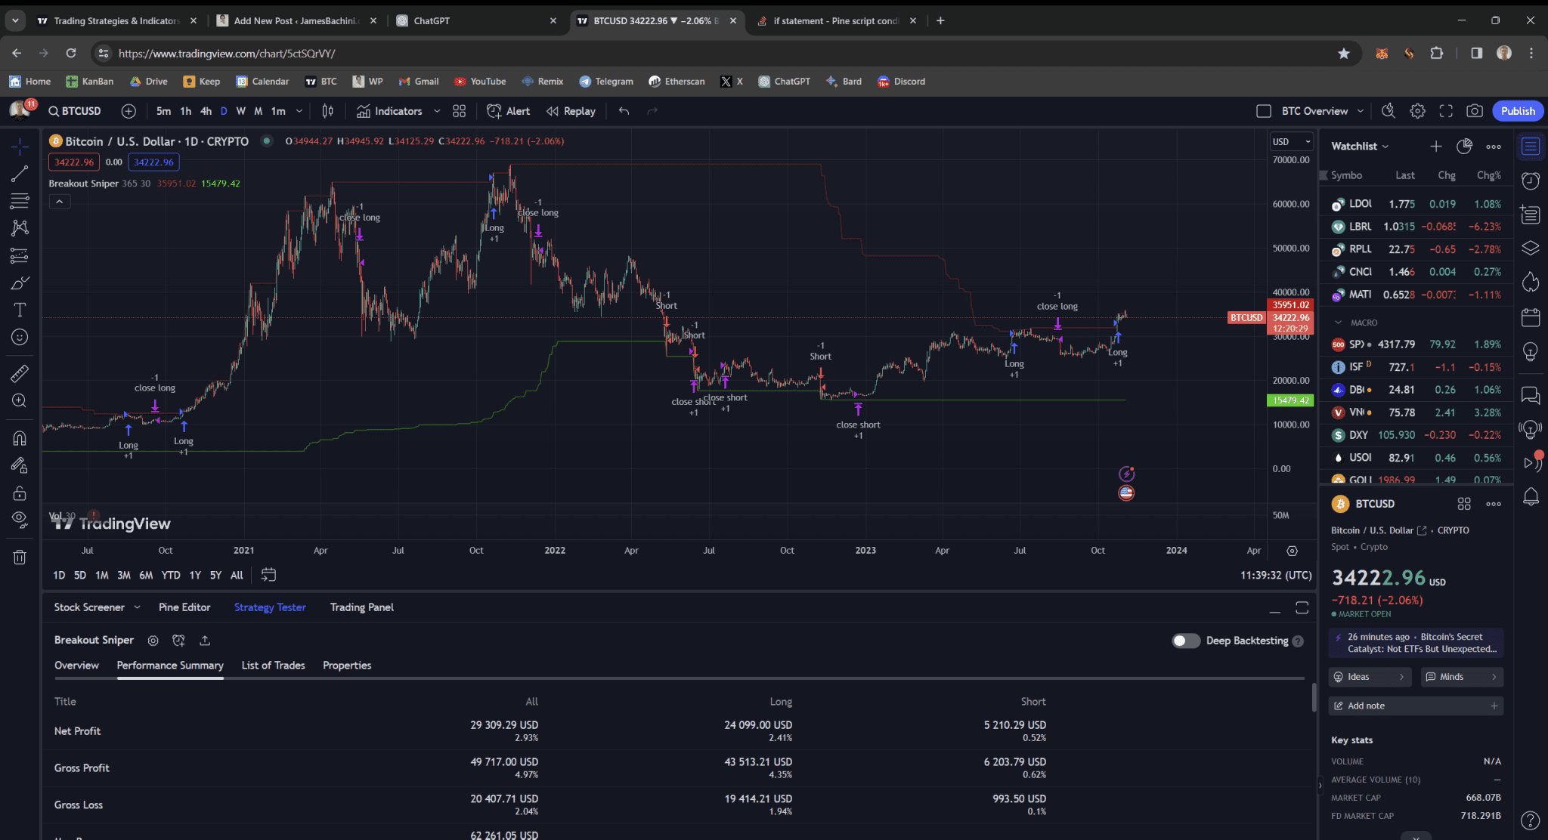This screenshot has height=840, width=1548.
Task: Take a chart snapshot with the camera icon
Action: click(x=1475, y=111)
